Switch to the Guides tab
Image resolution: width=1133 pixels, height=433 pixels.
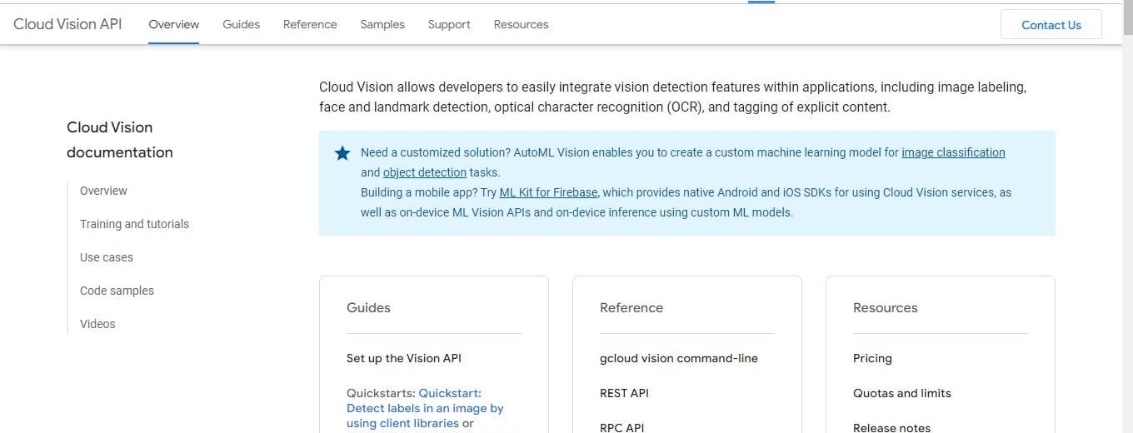pyautogui.click(x=241, y=24)
